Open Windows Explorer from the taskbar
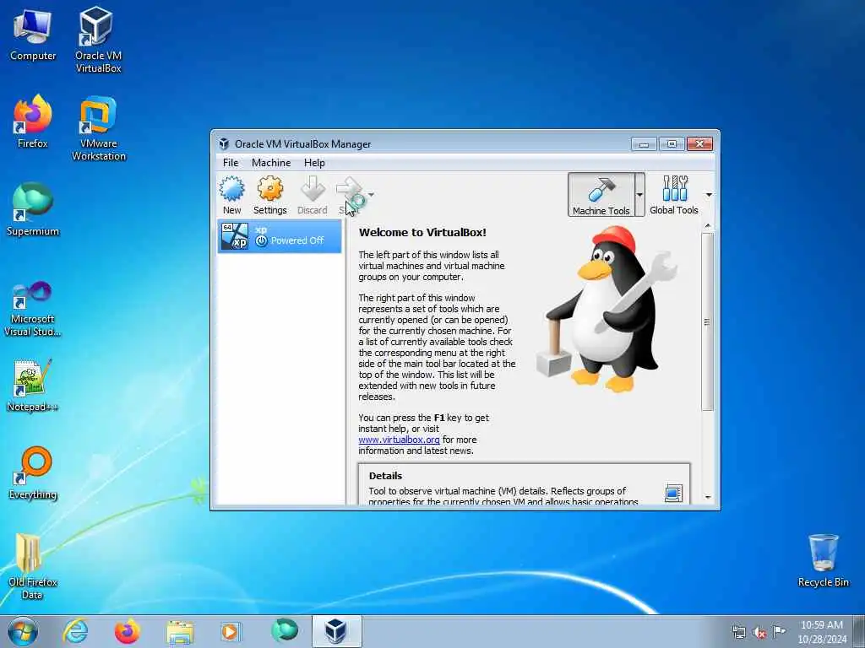 (x=179, y=631)
